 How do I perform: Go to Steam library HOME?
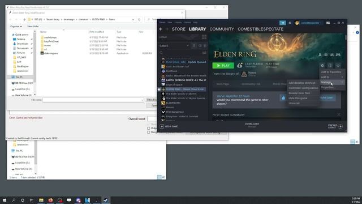click(x=163, y=37)
